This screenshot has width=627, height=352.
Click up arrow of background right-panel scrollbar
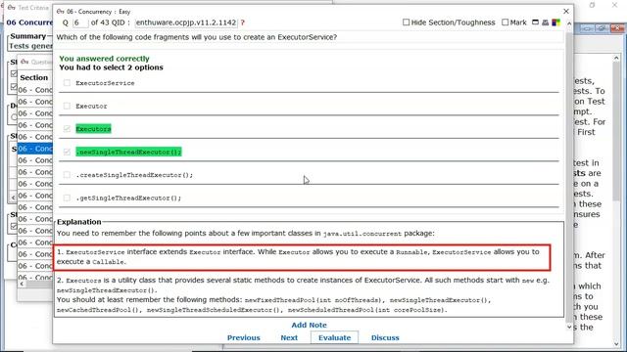point(616,59)
